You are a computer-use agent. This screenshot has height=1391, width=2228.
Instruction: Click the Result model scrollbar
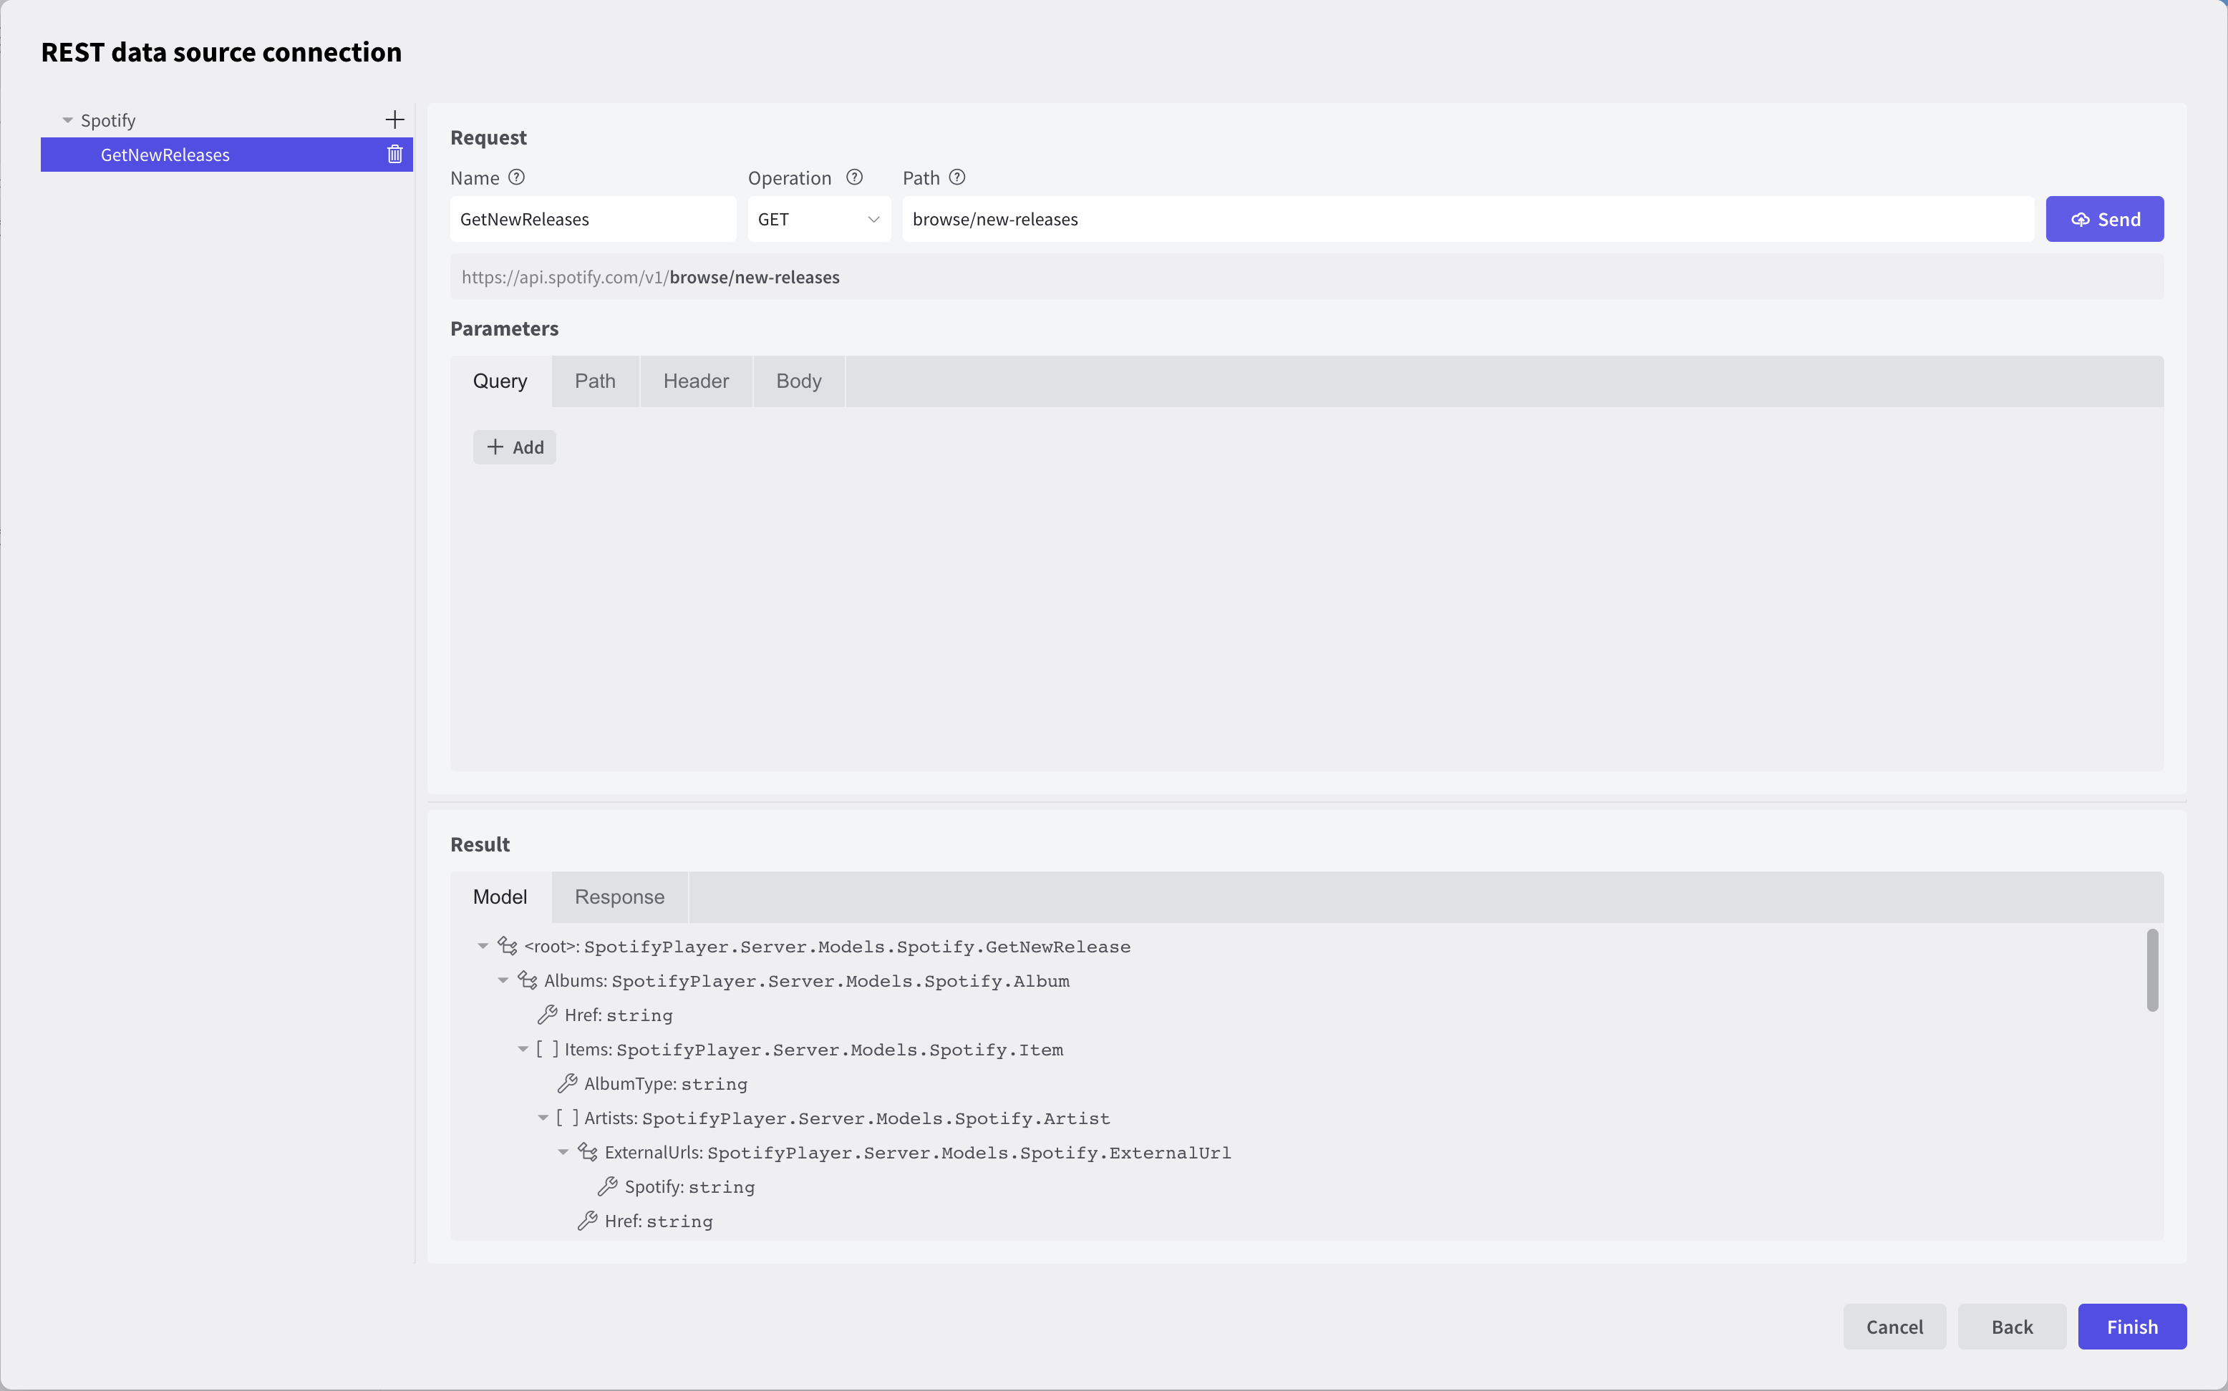2153,970
